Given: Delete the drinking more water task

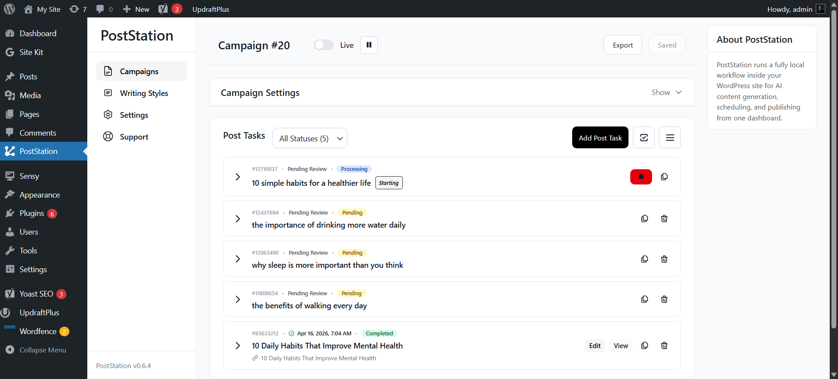Looking at the screenshot, I should pos(664,219).
